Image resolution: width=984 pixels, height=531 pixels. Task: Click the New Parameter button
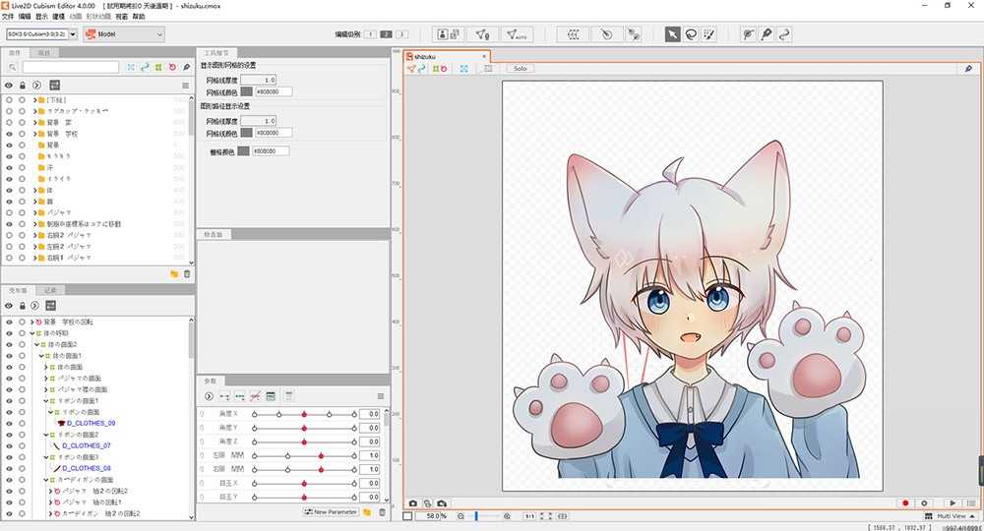(331, 512)
